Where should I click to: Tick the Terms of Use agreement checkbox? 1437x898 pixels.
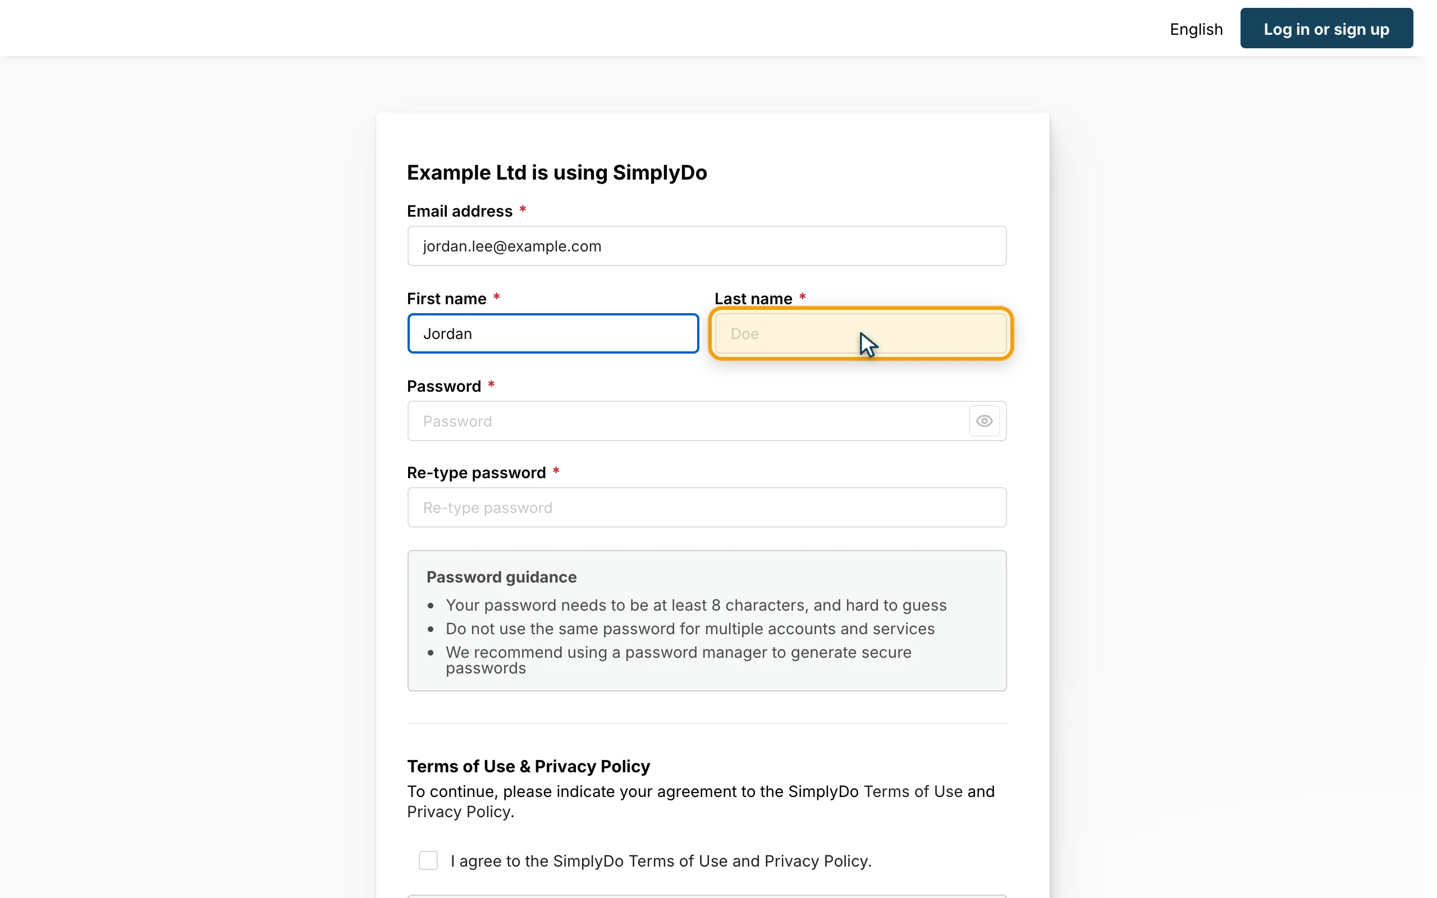click(x=428, y=860)
